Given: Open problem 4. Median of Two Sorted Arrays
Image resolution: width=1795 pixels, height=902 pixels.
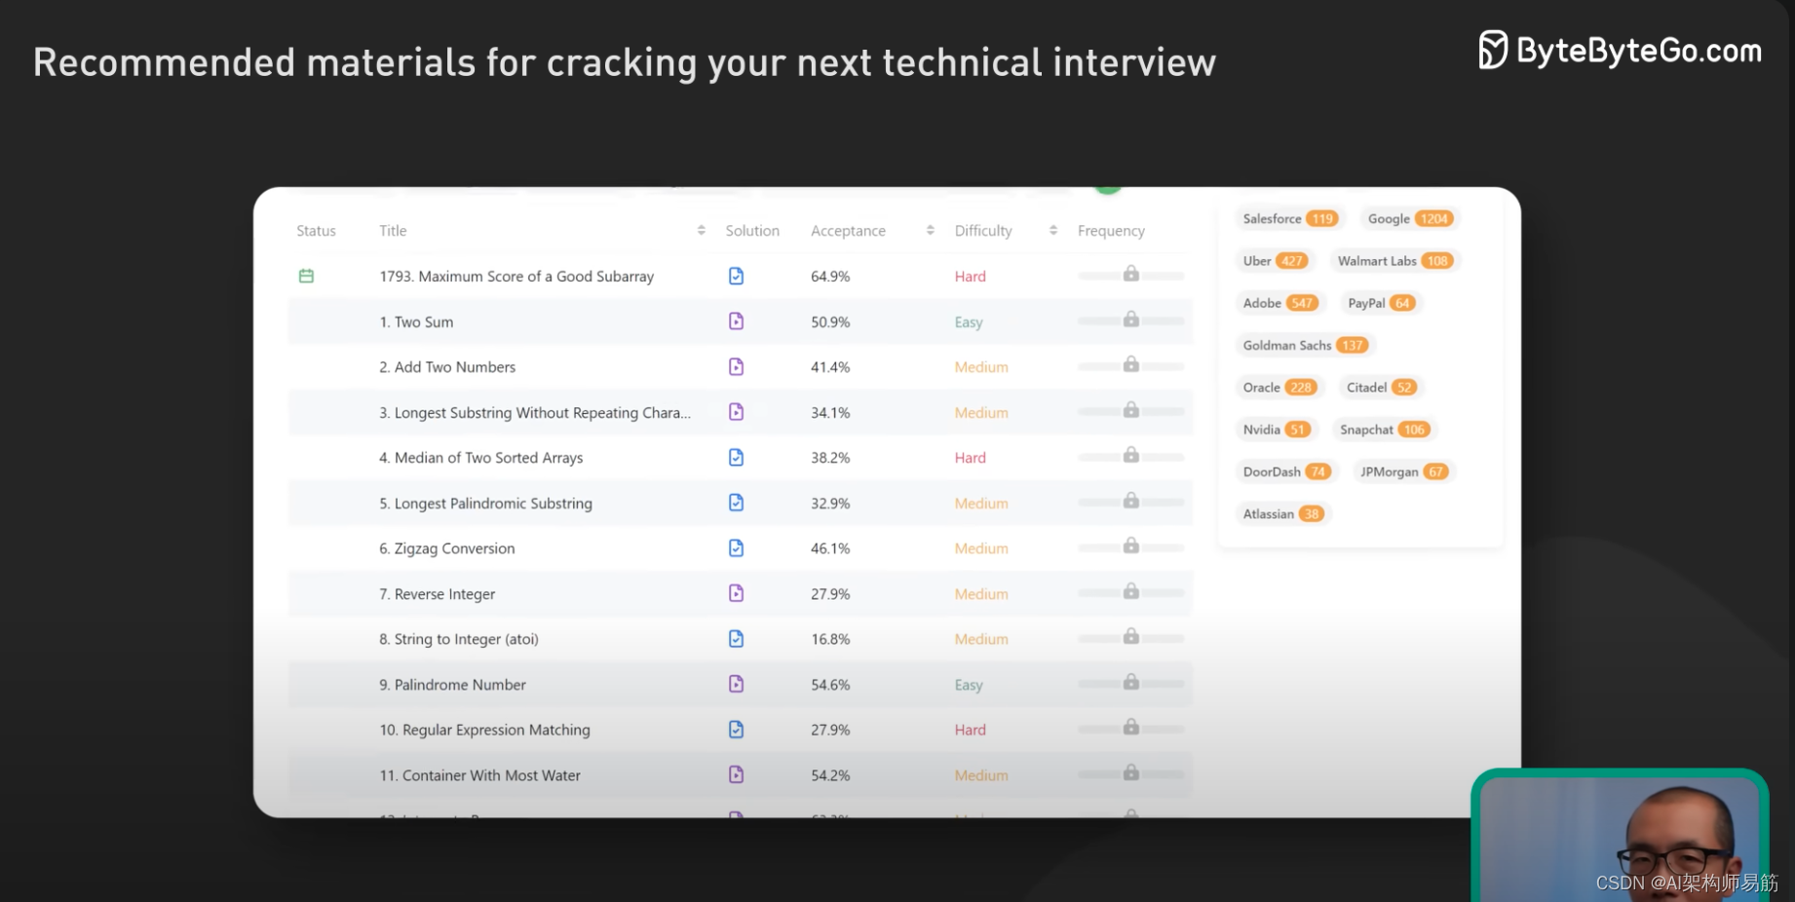Looking at the screenshot, I should pyautogui.click(x=481, y=458).
